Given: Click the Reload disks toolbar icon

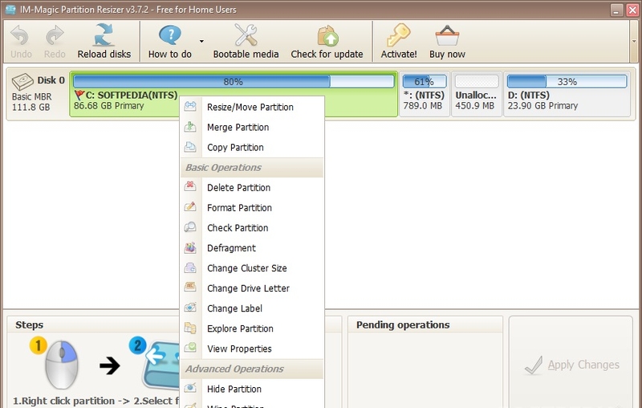Looking at the screenshot, I should click(x=104, y=35).
